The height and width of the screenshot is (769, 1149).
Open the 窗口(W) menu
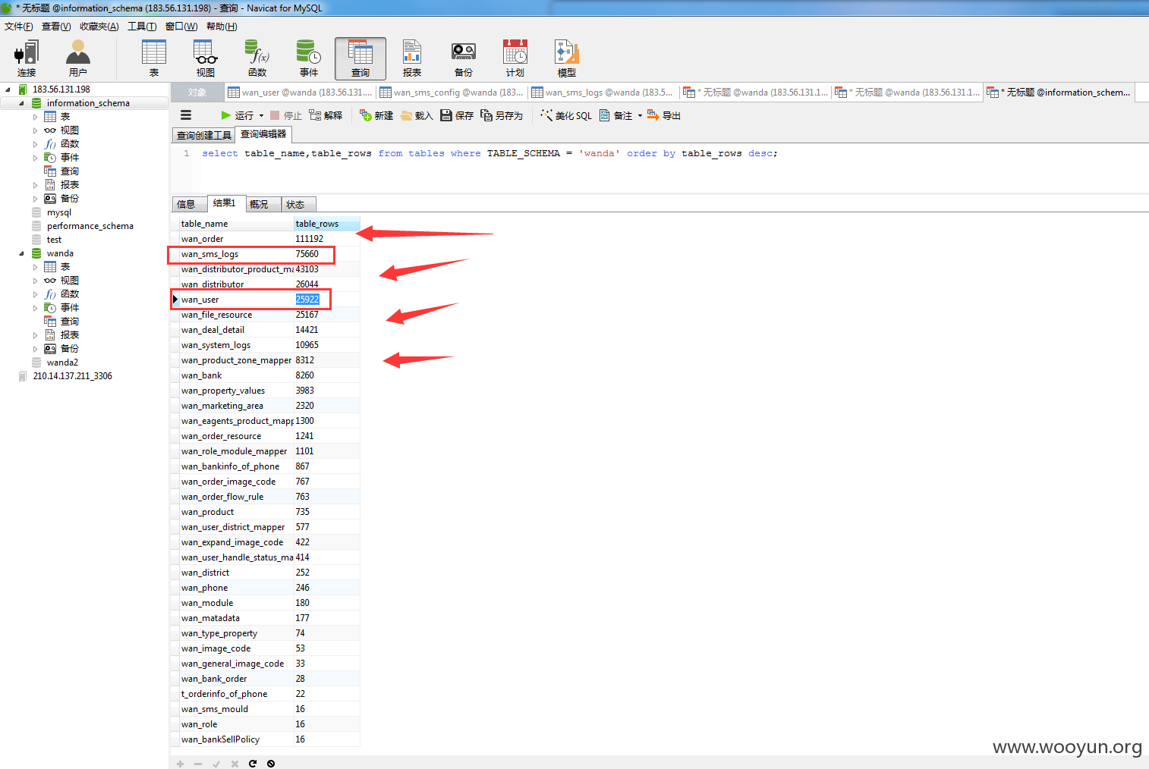tap(181, 27)
